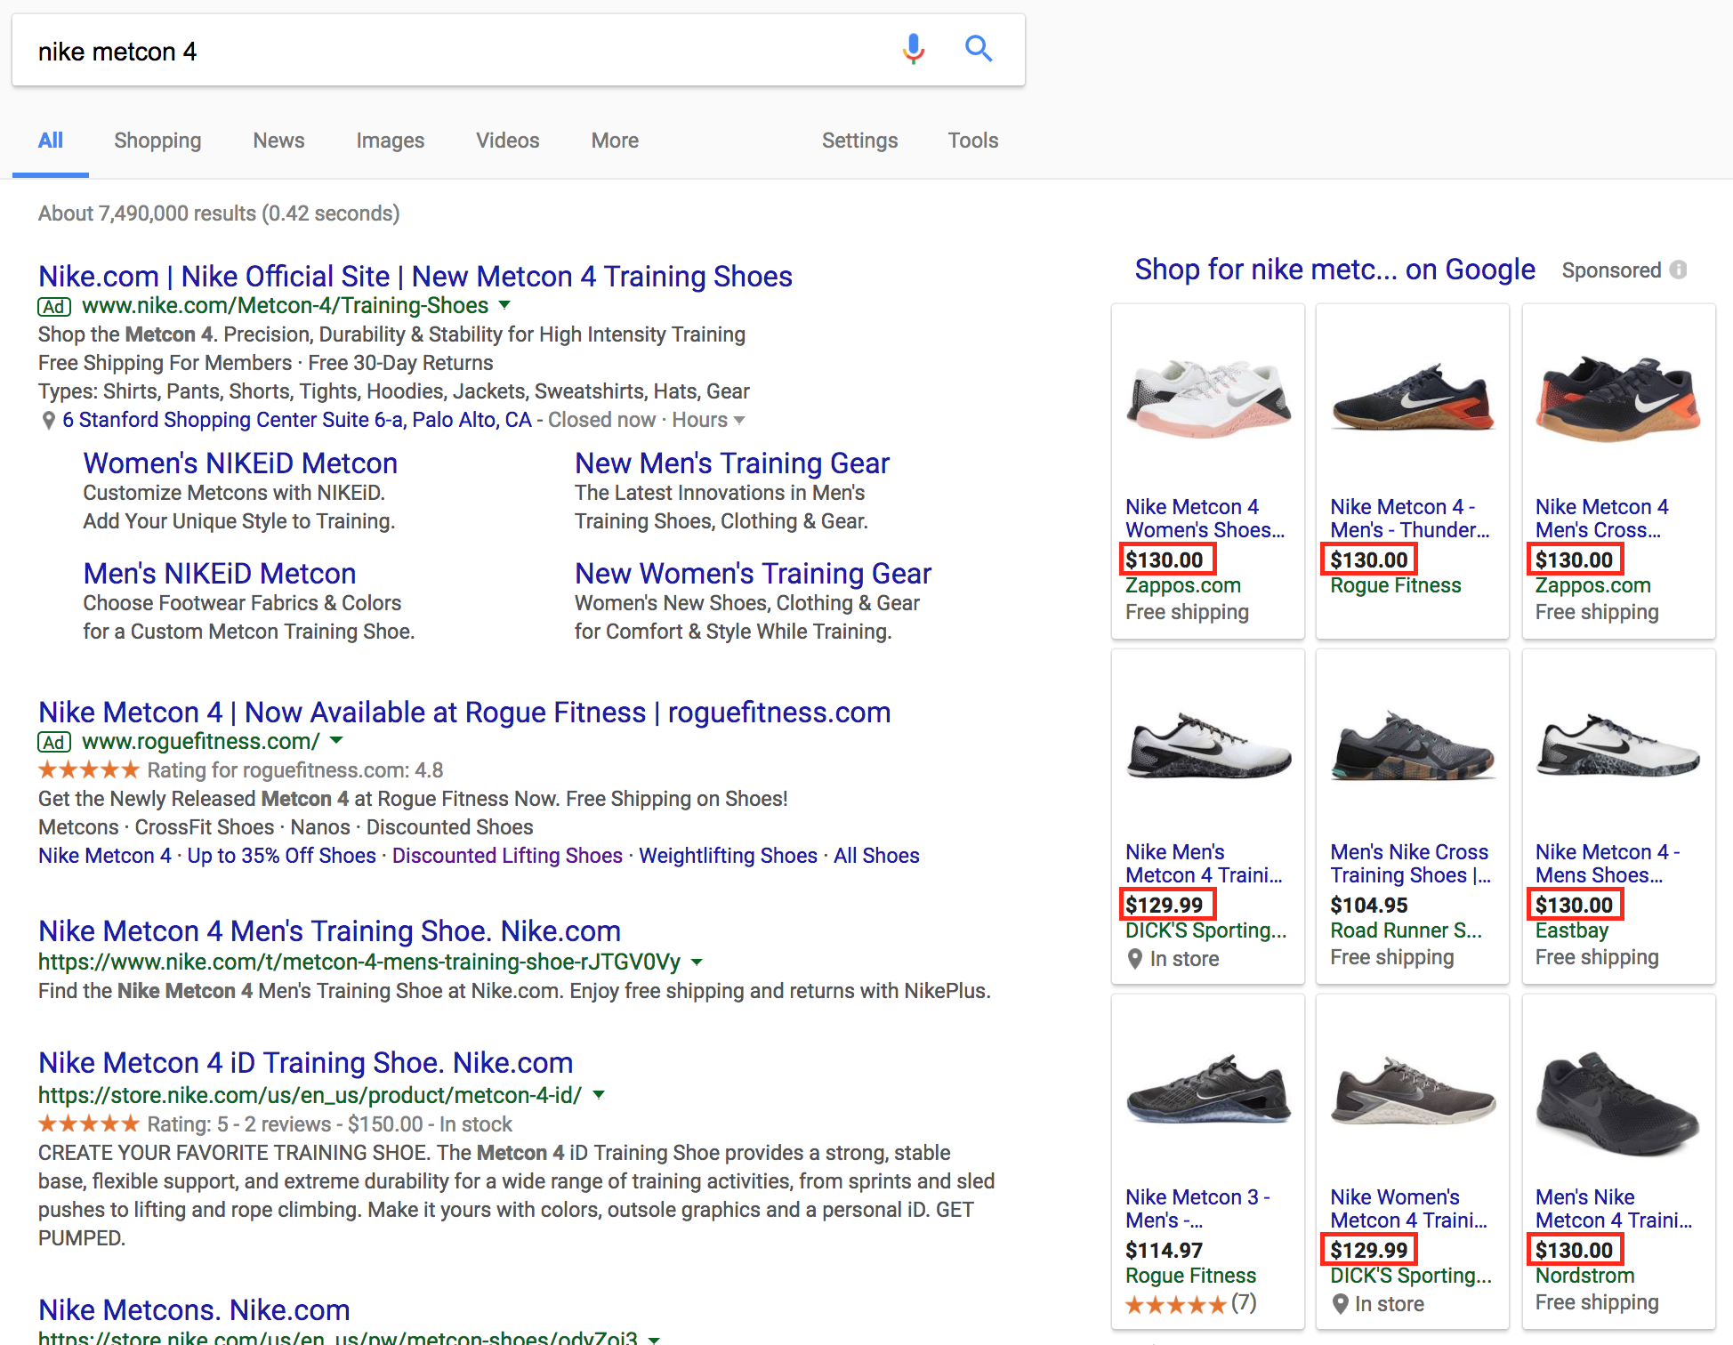Screen dimensions: 1733x1345
Task: Select the All tab
Action: [51, 141]
